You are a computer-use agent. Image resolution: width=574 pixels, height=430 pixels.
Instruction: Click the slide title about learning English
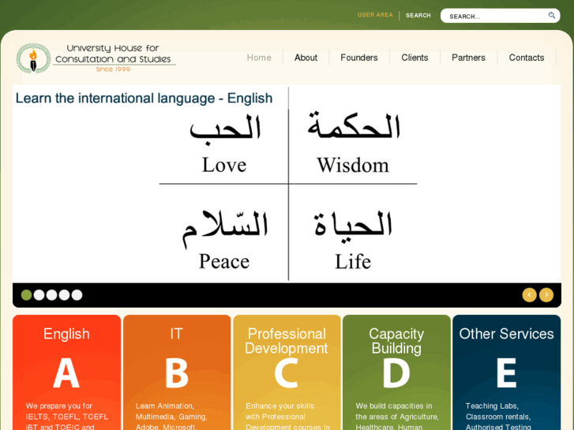coord(144,98)
